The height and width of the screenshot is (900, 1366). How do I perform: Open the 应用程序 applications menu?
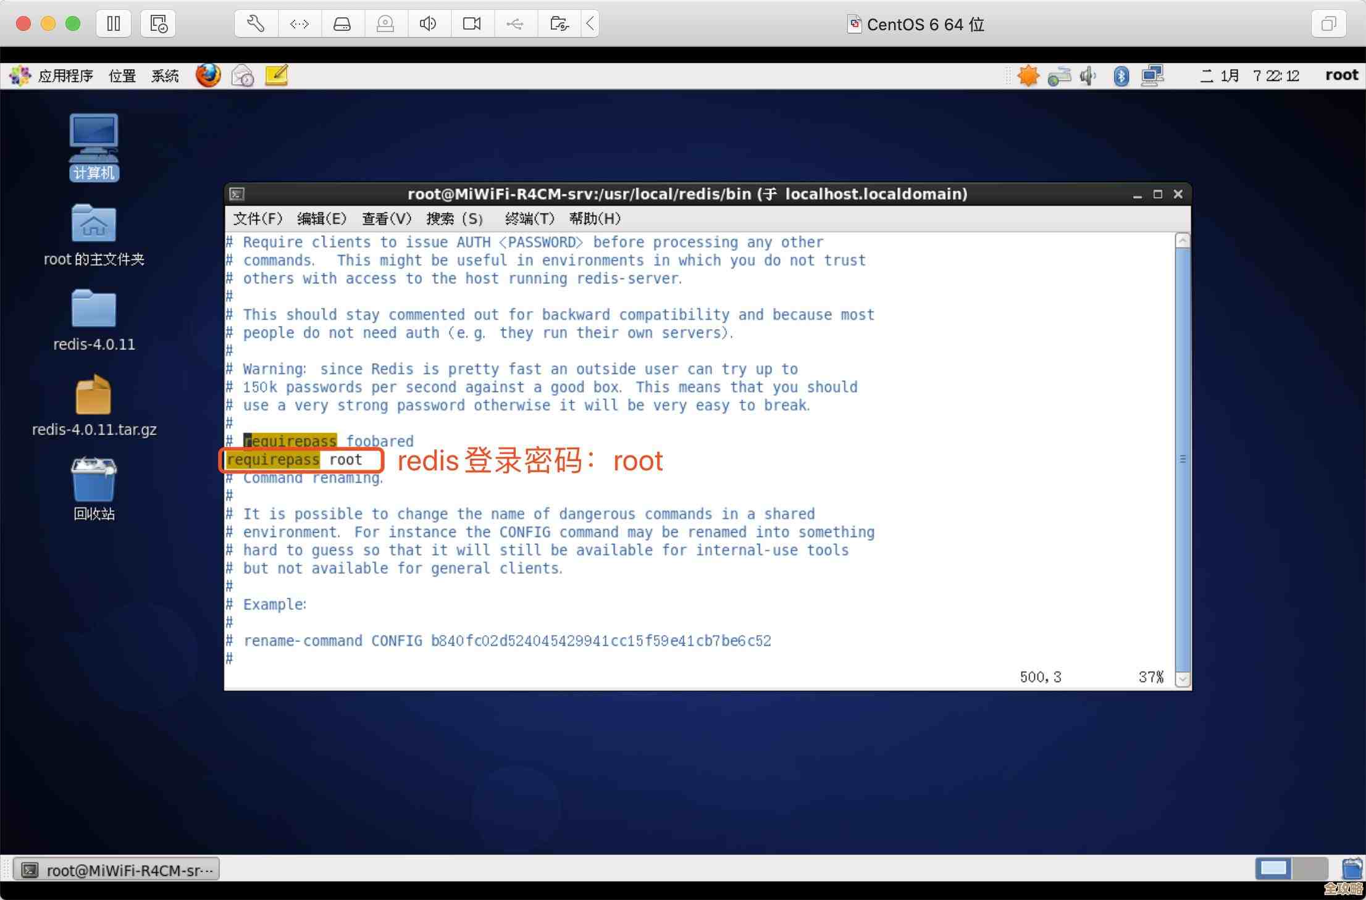(65, 76)
